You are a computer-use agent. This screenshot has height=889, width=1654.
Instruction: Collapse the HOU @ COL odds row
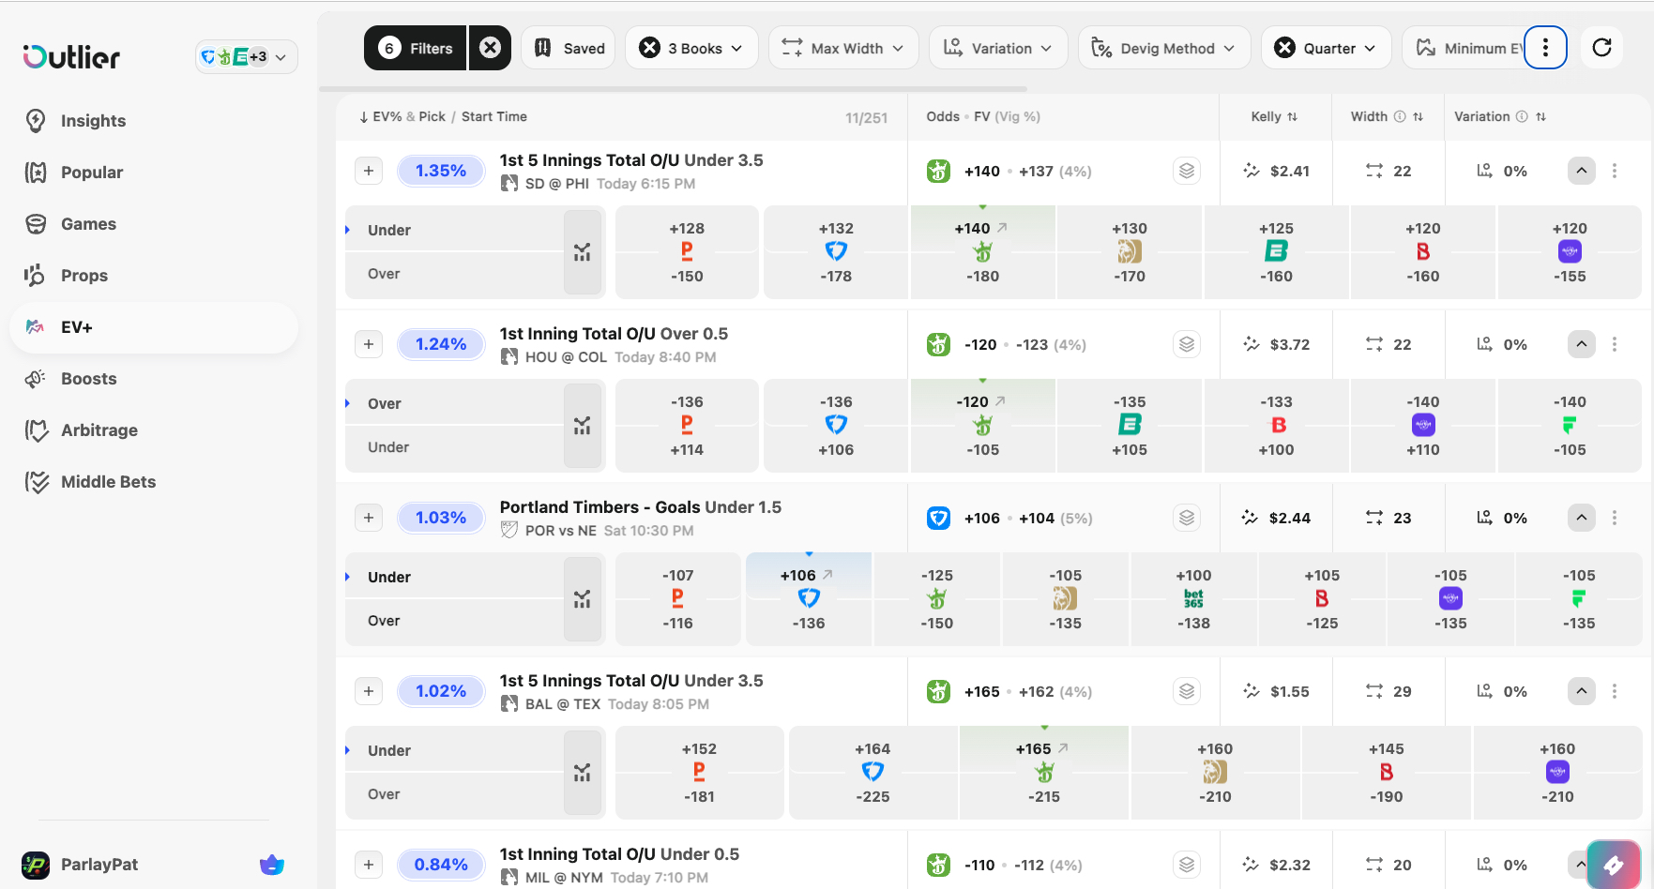1582,344
